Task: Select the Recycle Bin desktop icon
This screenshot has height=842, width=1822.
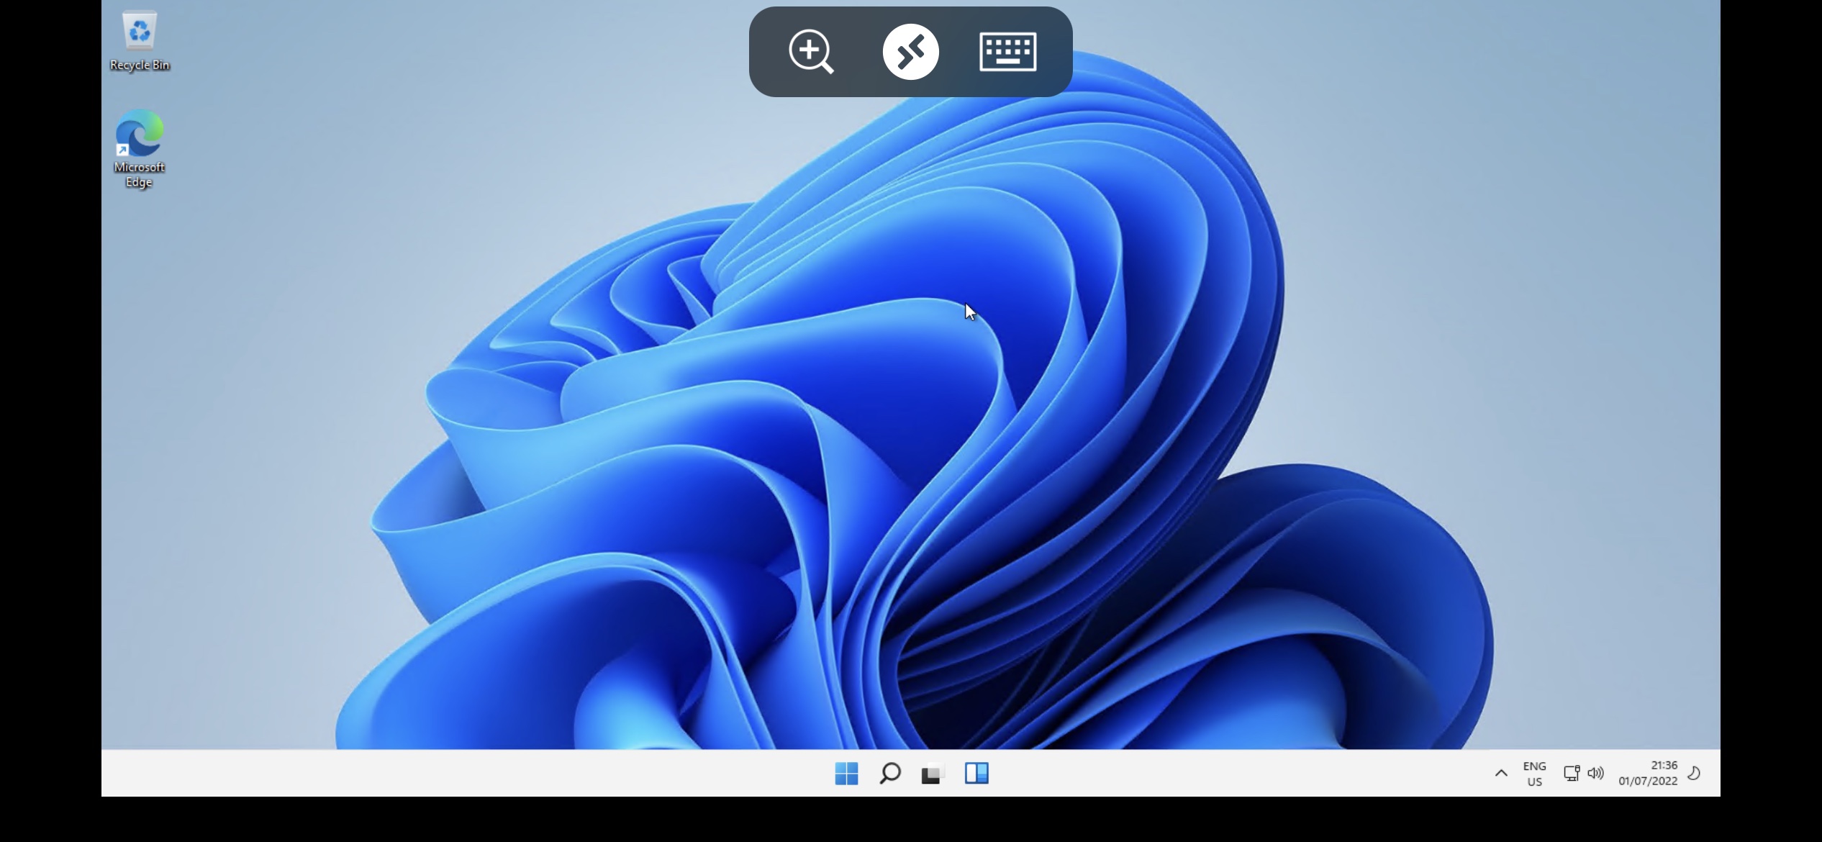Action: 140,32
